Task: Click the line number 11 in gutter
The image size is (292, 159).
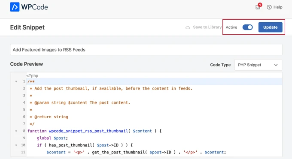Action: (x=23, y=152)
